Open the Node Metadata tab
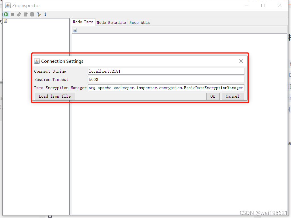Viewport: 291px width, 218px height. pyautogui.click(x=111, y=22)
